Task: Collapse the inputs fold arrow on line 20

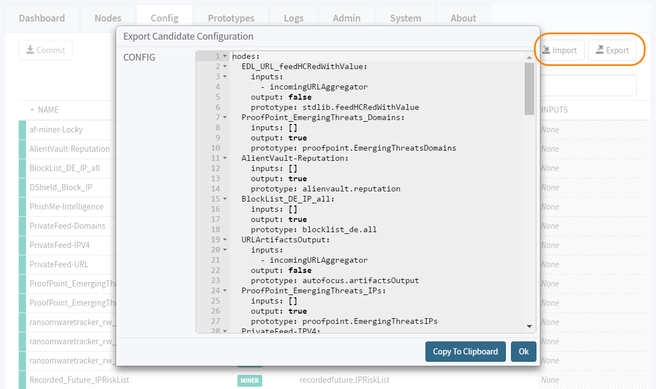Action: (225, 250)
